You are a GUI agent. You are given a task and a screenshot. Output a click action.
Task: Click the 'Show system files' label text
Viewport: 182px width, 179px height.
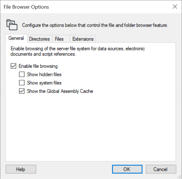point(44,83)
